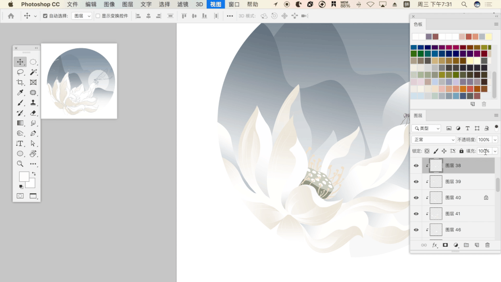Open blend mode 正常 dropdown
The image size is (501, 282).
click(x=434, y=140)
